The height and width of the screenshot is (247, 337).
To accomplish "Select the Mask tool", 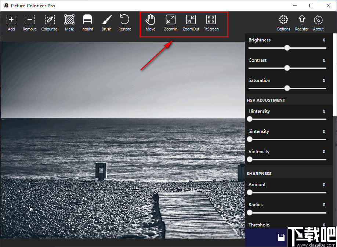I will click(x=69, y=22).
